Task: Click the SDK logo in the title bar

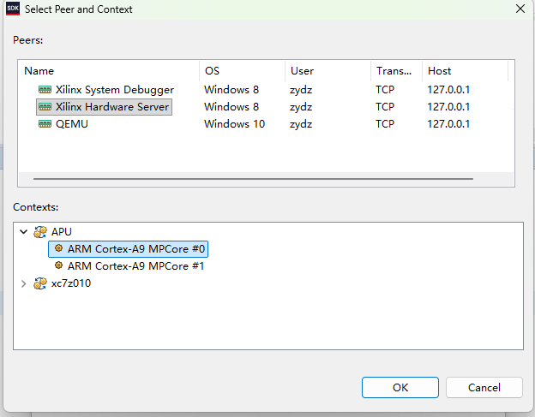Action: pyautogui.click(x=13, y=9)
